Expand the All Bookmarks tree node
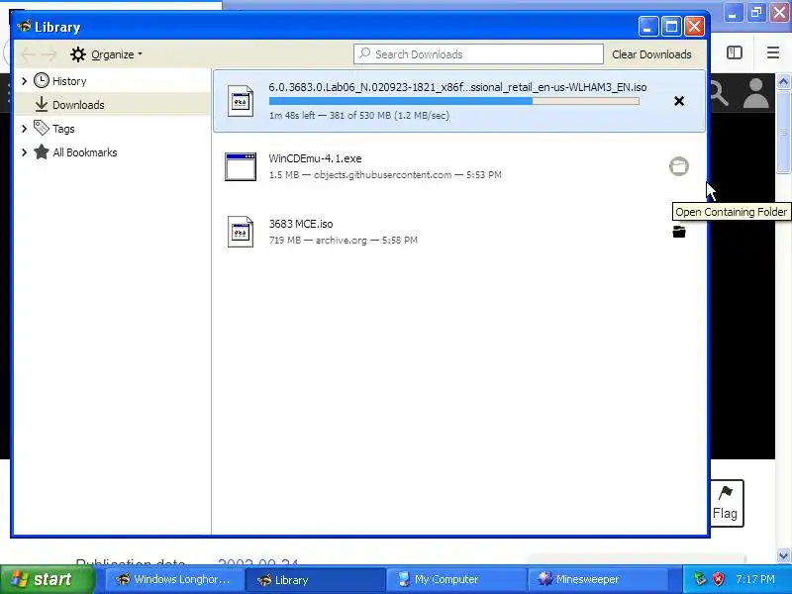Screen dimensions: 792x594 [24, 152]
